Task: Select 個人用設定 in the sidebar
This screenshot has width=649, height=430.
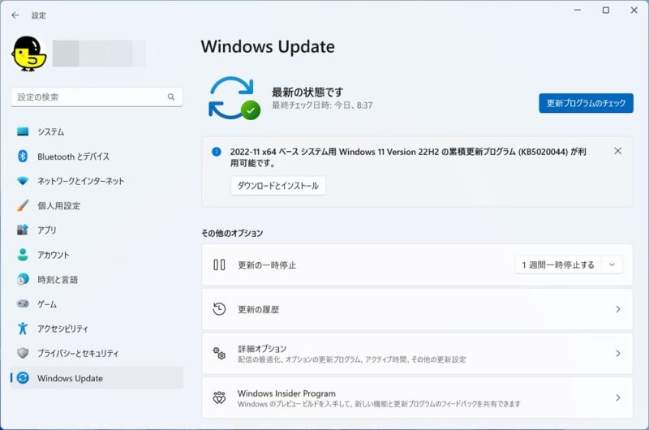Action: click(x=97, y=205)
